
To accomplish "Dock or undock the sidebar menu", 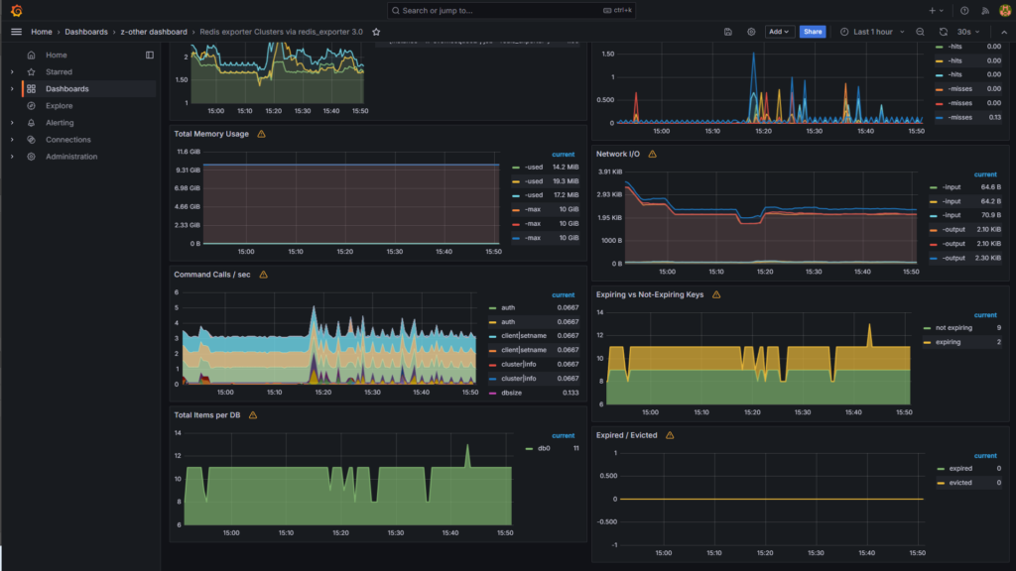I will [x=150, y=56].
